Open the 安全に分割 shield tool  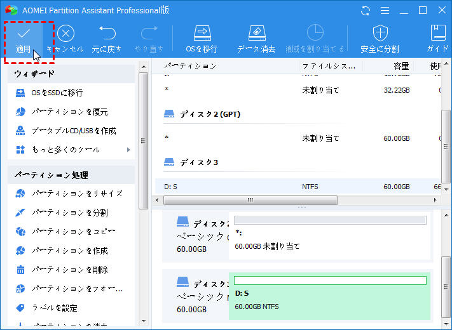pos(380,39)
